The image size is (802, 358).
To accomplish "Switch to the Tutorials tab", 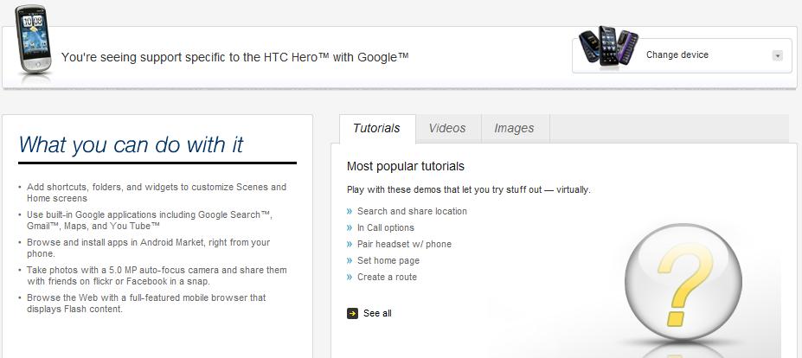I will [x=377, y=128].
